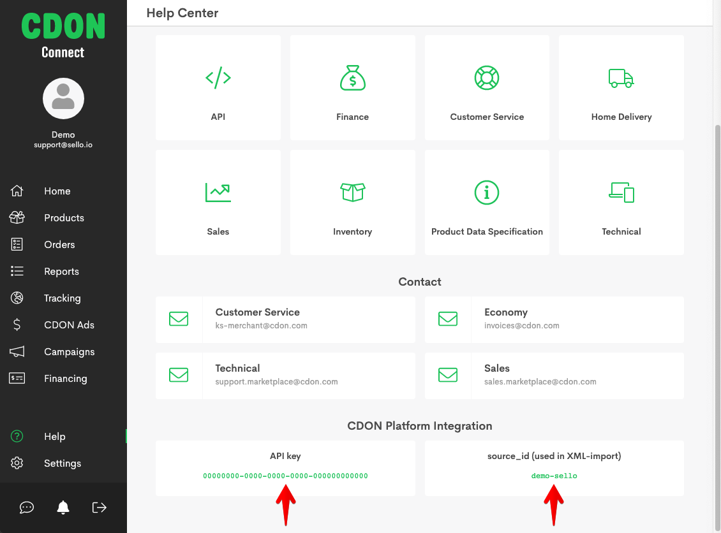
Task: Click Product Data Specification label
Action: coord(487,231)
